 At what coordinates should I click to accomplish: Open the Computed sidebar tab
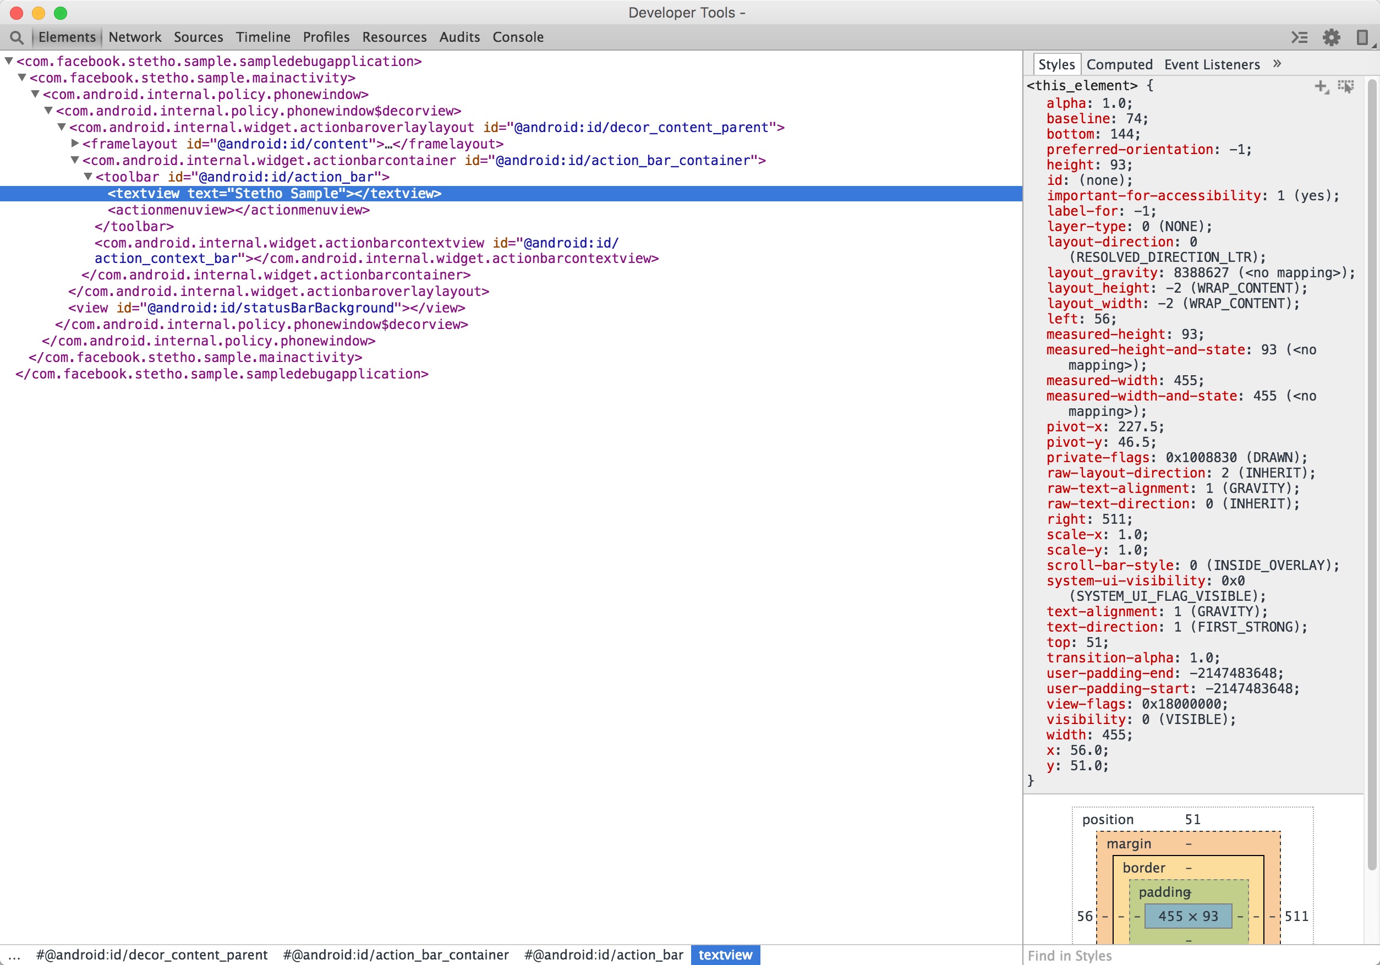(1119, 64)
